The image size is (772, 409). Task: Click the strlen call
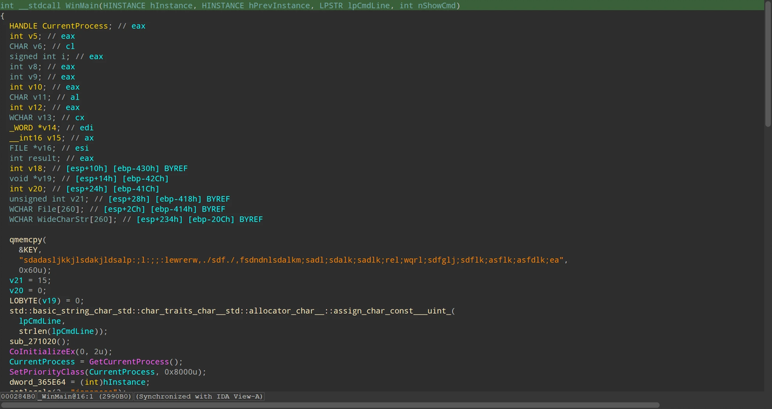(x=33, y=331)
